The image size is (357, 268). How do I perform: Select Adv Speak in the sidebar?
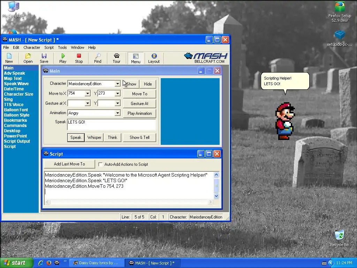(14, 73)
